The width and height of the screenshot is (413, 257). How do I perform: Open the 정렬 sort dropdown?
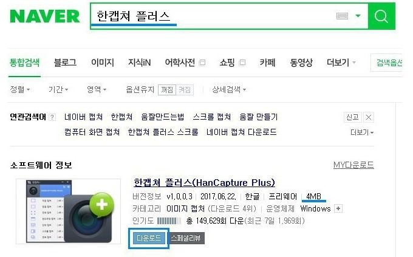(x=20, y=90)
